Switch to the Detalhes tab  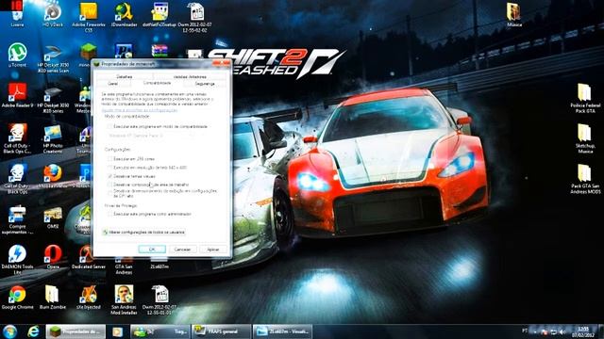pos(124,76)
